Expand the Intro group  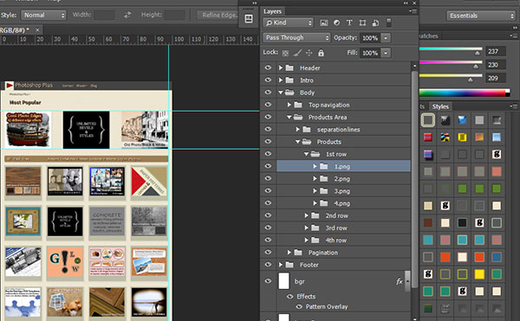281,80
